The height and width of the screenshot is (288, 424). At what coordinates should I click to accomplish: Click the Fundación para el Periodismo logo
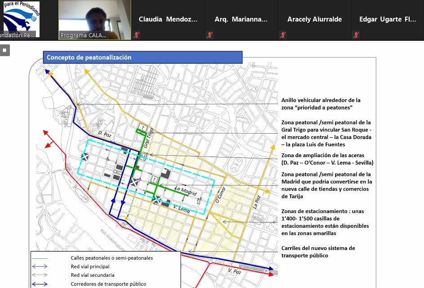[21, 19]
